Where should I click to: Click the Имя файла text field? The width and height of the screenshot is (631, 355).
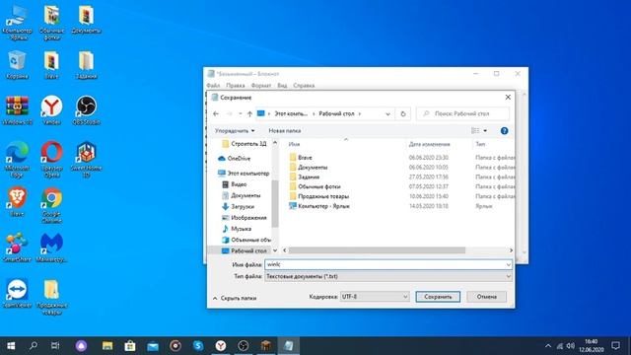(x=386, y=264)
